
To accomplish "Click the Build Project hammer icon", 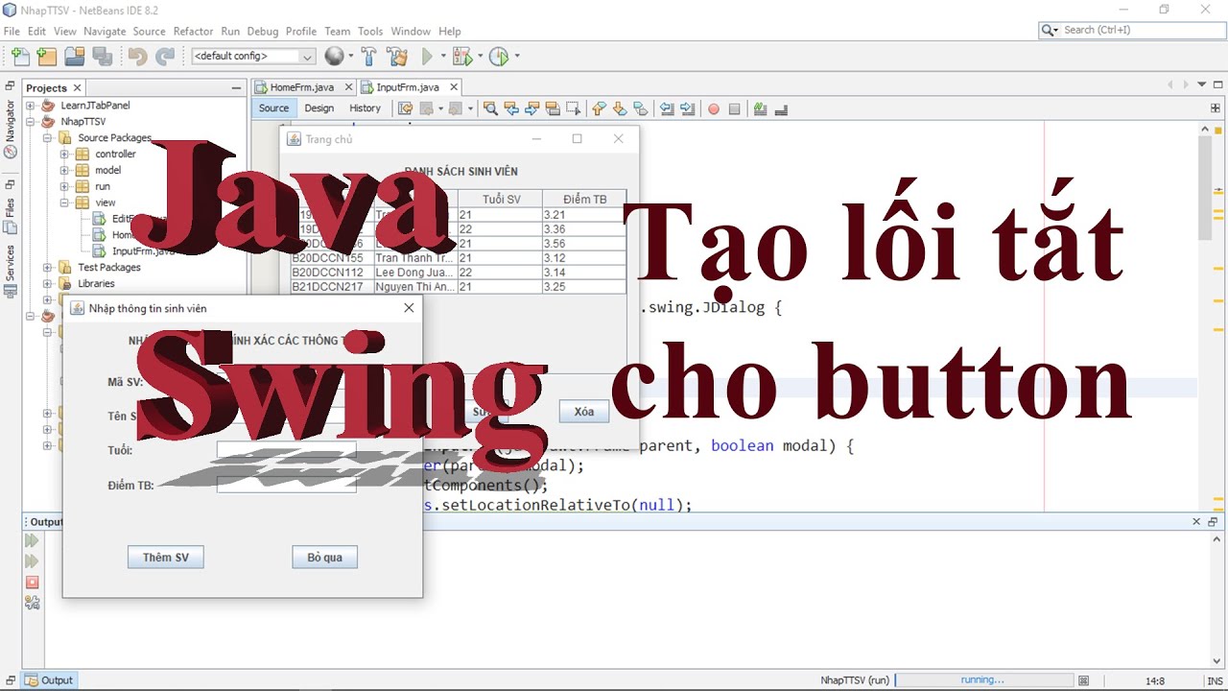I will pyautogui.click(x=368, y=57).
